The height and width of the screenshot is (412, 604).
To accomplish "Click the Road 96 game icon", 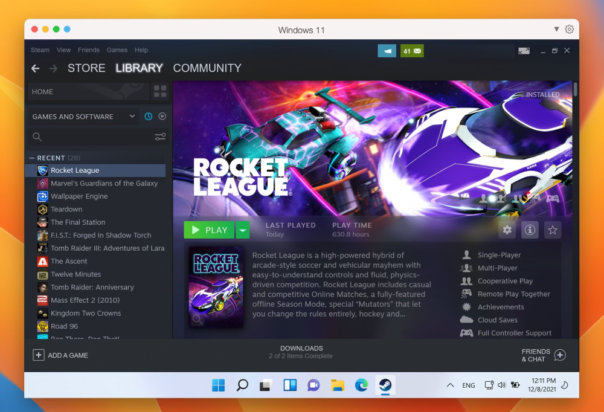I will tap(42, 326).
